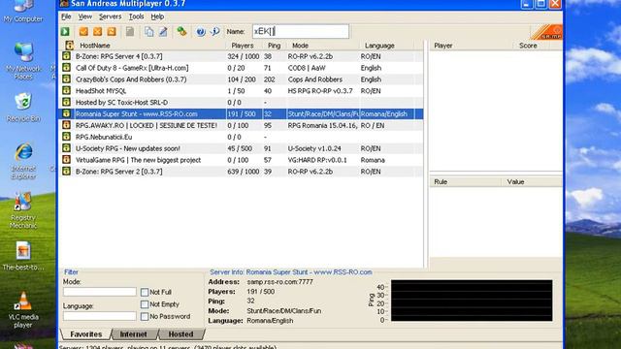621x349 pixels.
Task: Select the Recycle Bin desktop icon
Action: [x=23, y=108]
